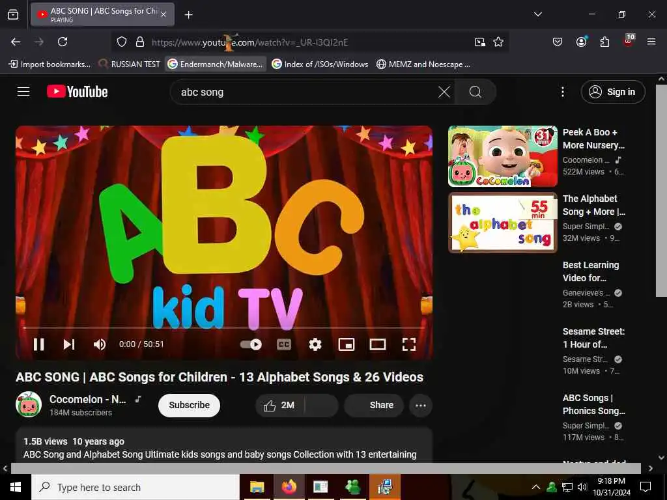Open the Cocomelon channel name link

coord(88,399)
